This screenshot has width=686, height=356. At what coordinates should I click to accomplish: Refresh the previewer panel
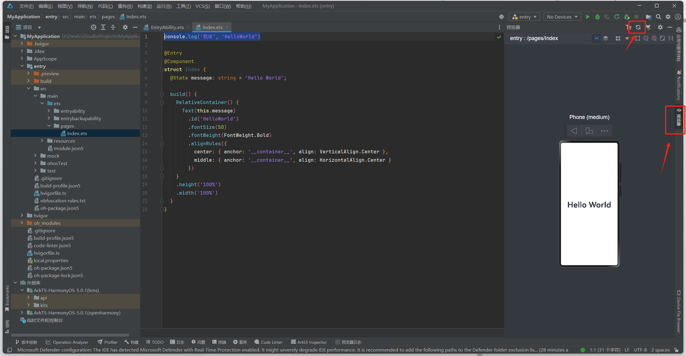[638, 27]
